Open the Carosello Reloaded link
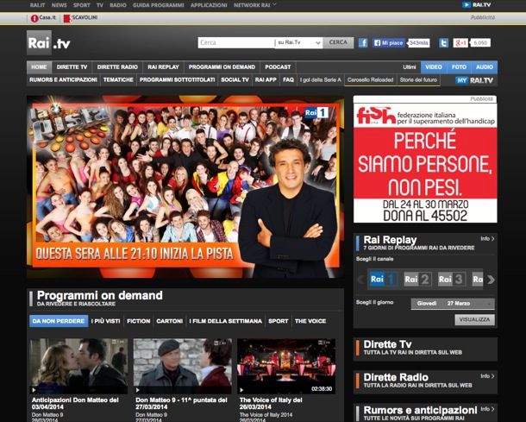 coord(370,80)
